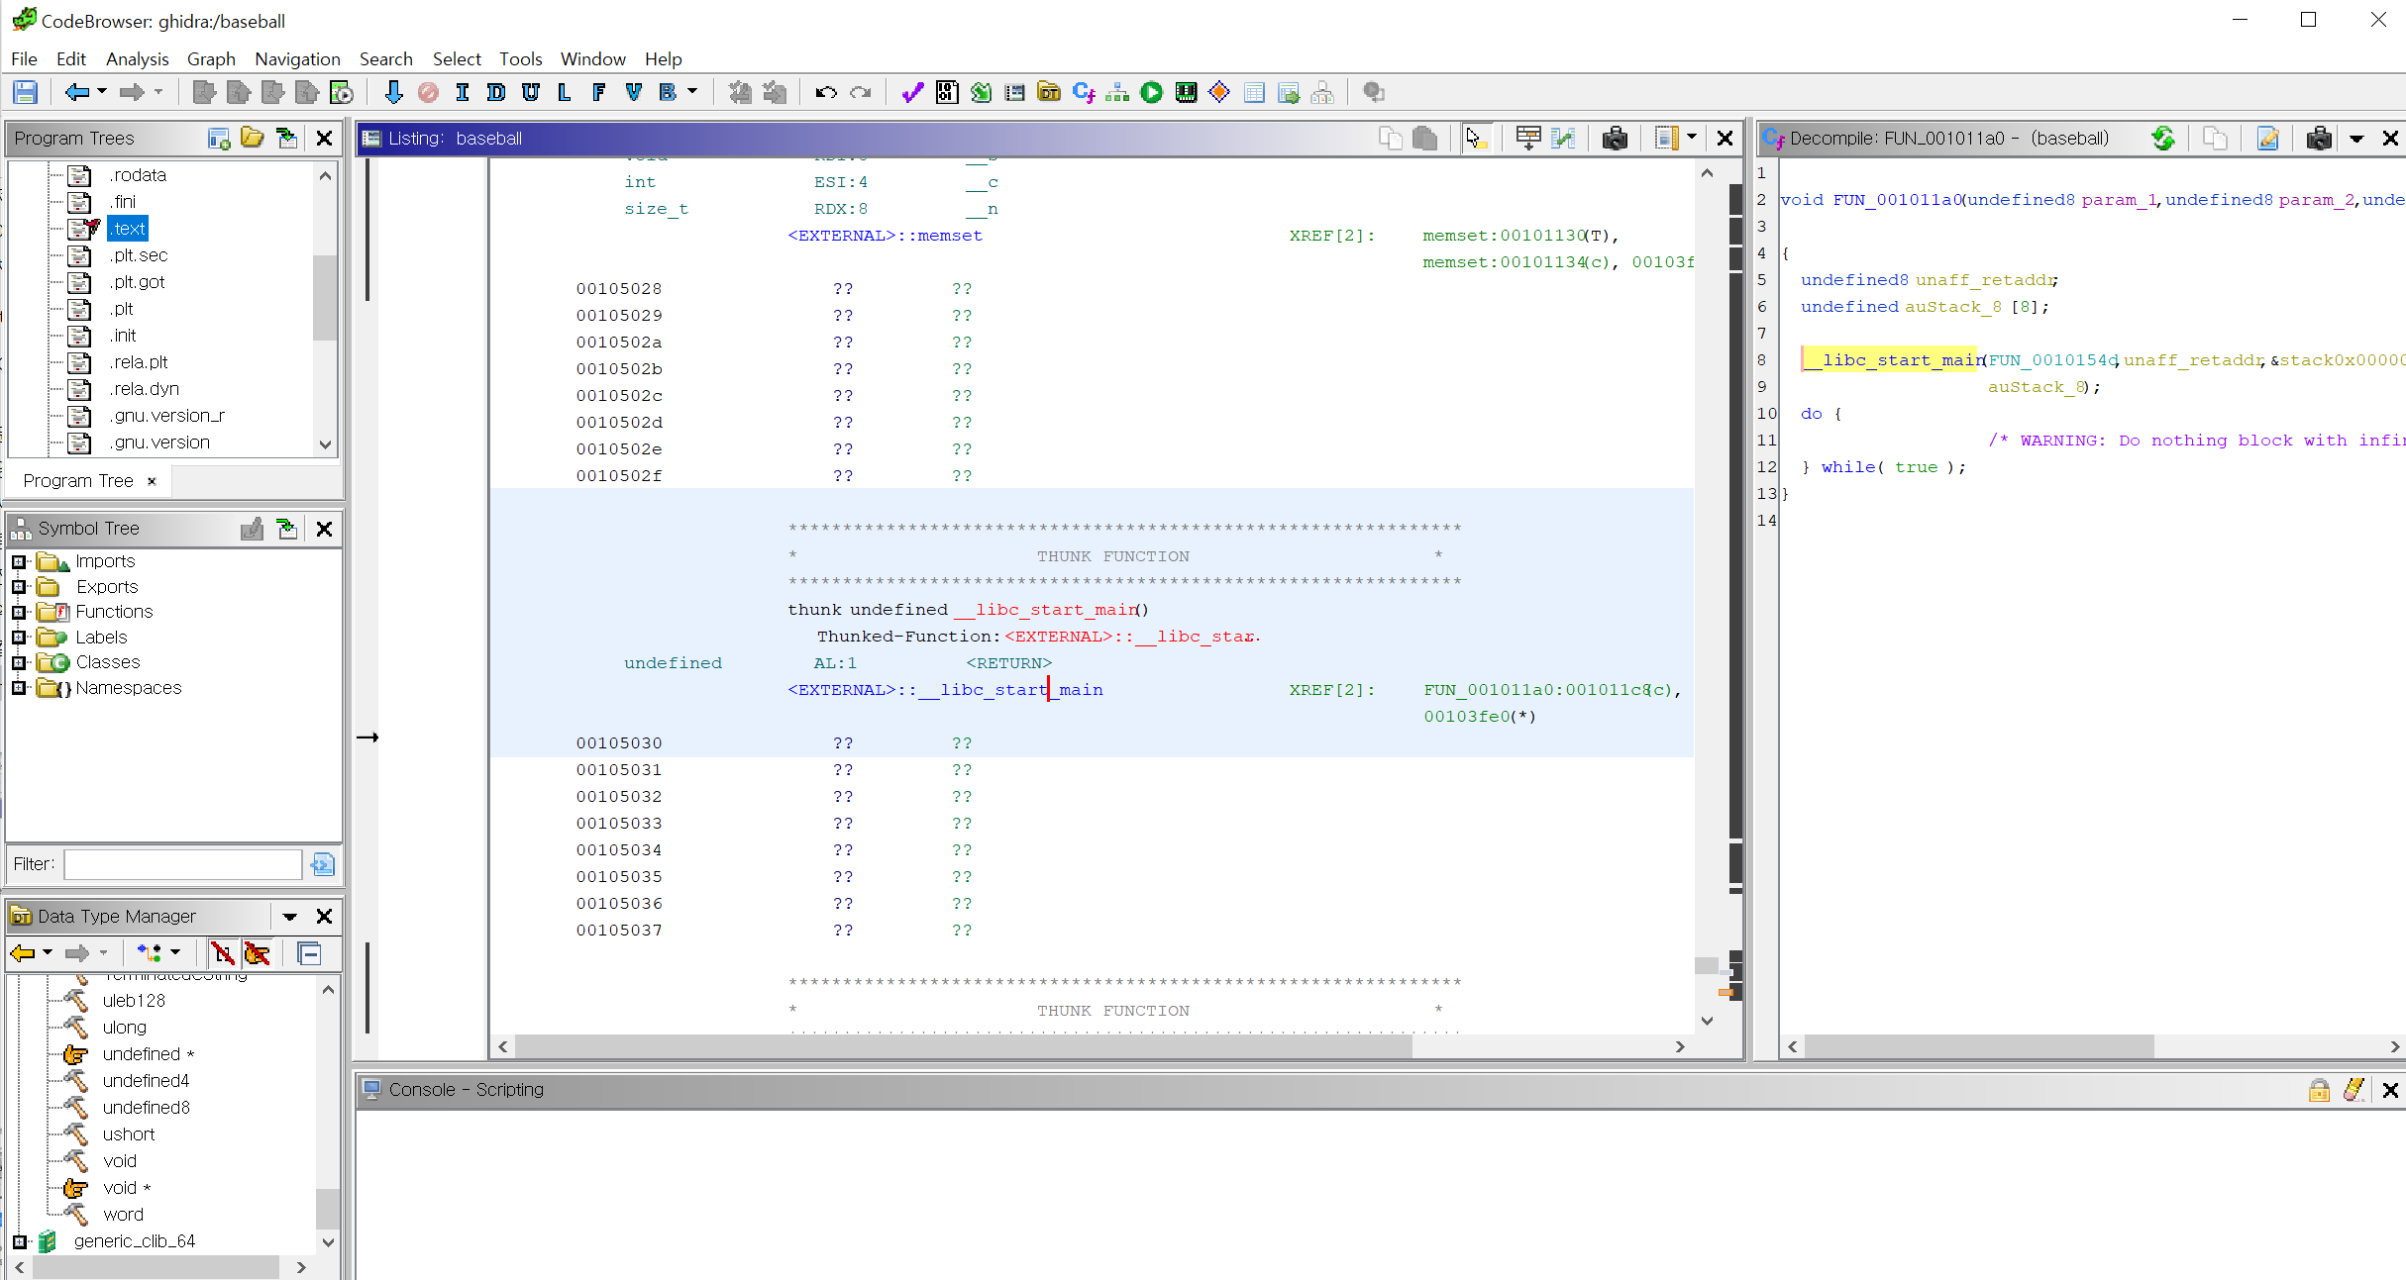Click the Symbol Tree Filter field
This screenshot has height=1280, width=2406.
click(x=183, y=864)
